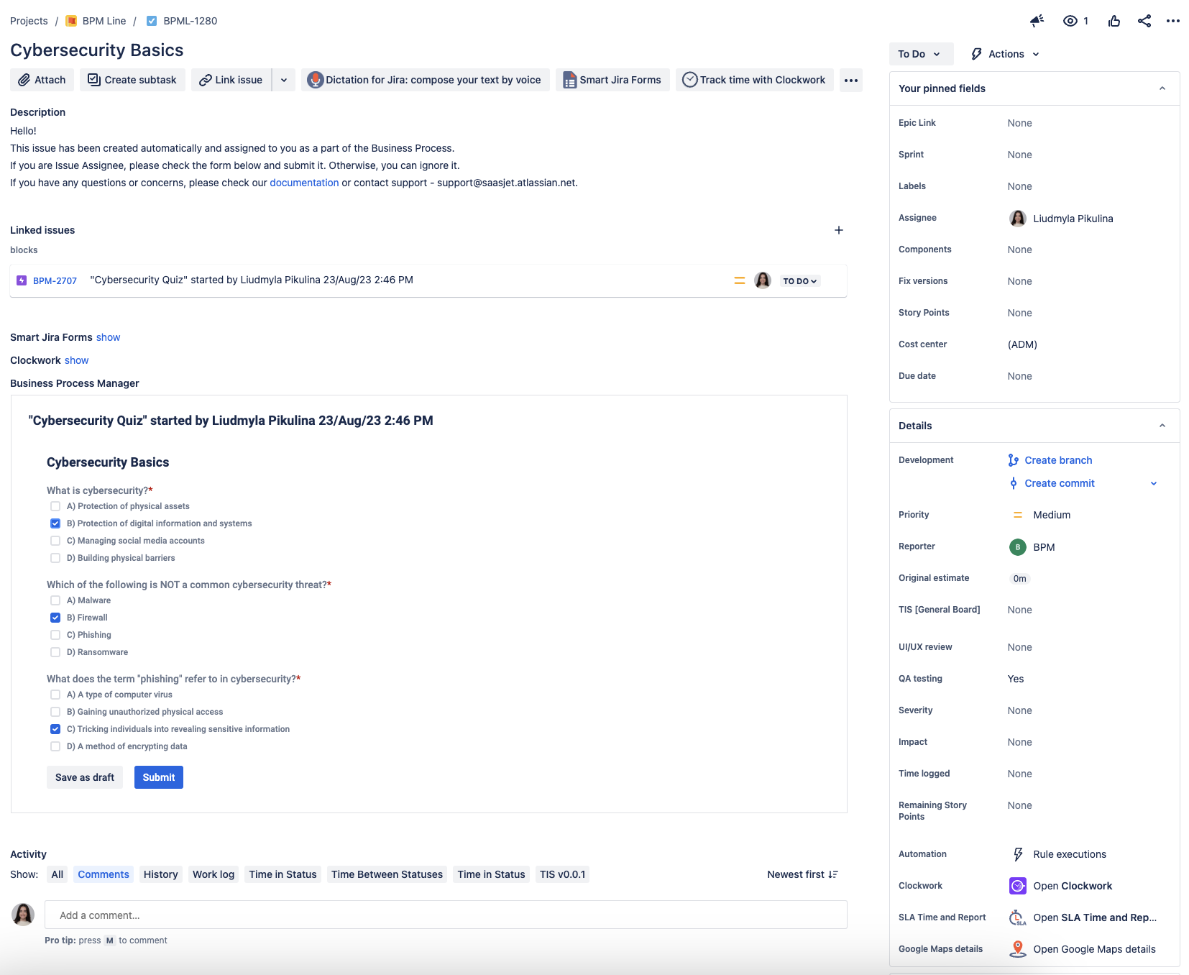The width and height of the screenshot is (1189, 975).
Task: Submit the Cybersecurity Basics form
Action: pyautogui.click(x=159, y=777)
